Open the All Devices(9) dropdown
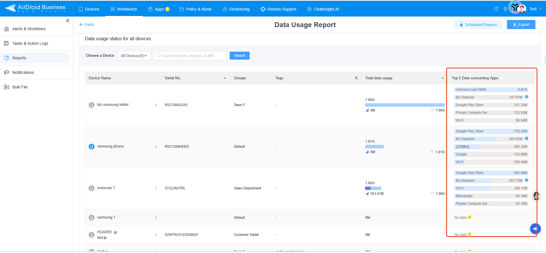 134,56
